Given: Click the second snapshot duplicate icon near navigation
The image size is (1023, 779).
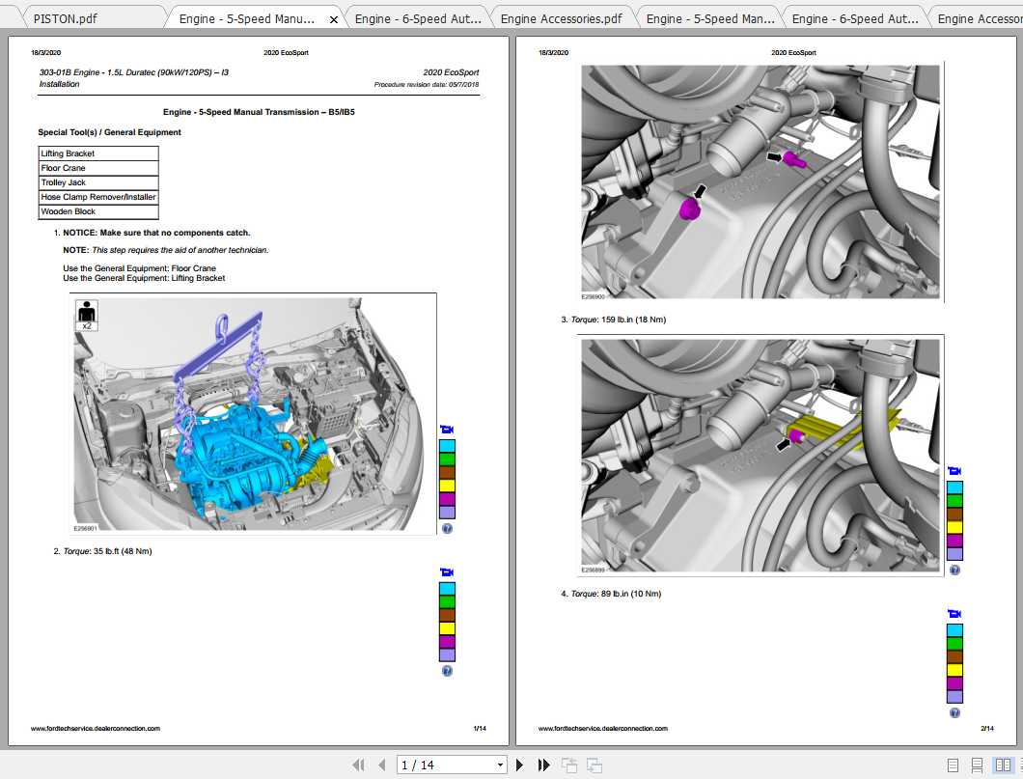Looking at the screenshot, I should tap(593, 765).
